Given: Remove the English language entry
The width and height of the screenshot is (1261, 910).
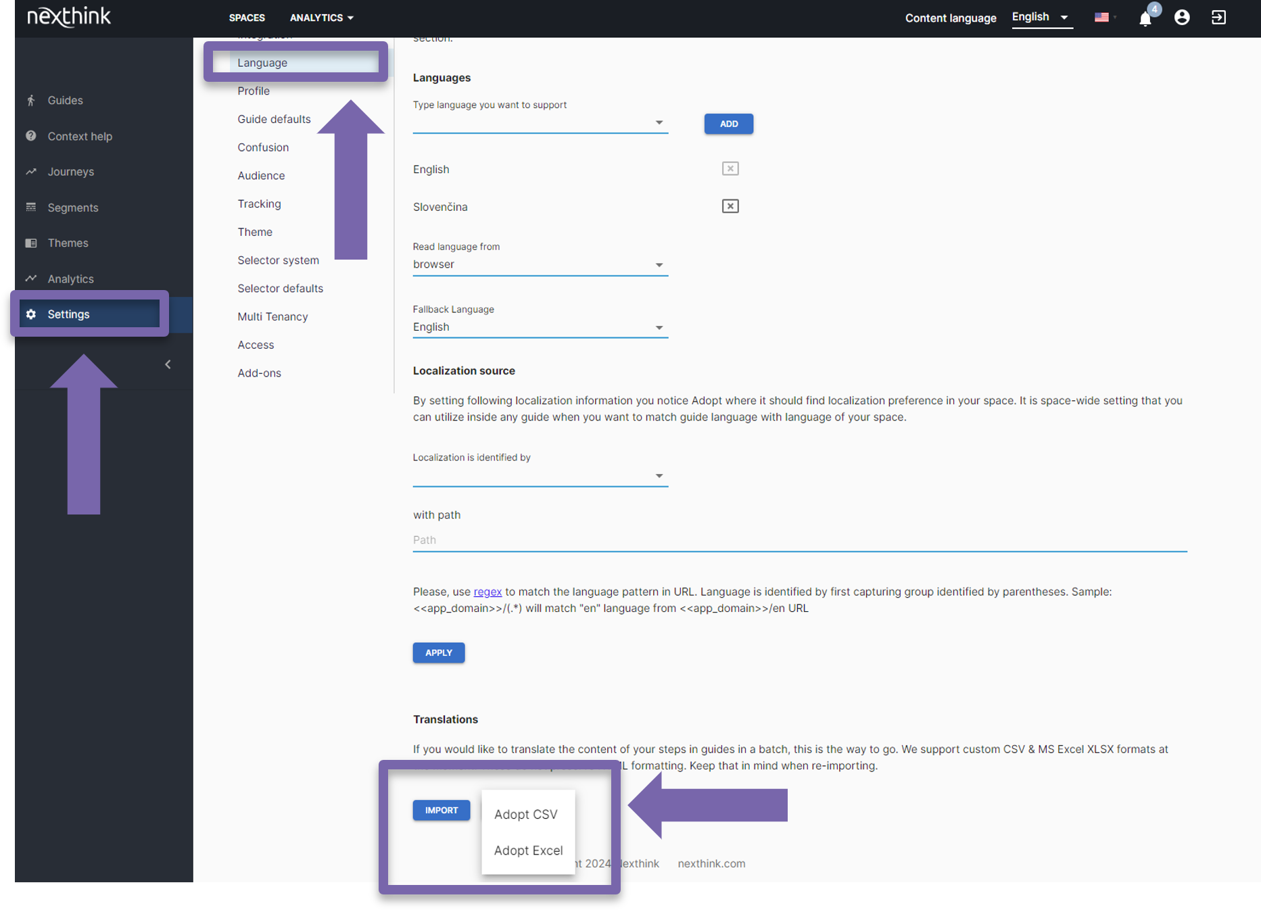Looking at the screenshot, I should pyautogui.click(x=730, y=168).
